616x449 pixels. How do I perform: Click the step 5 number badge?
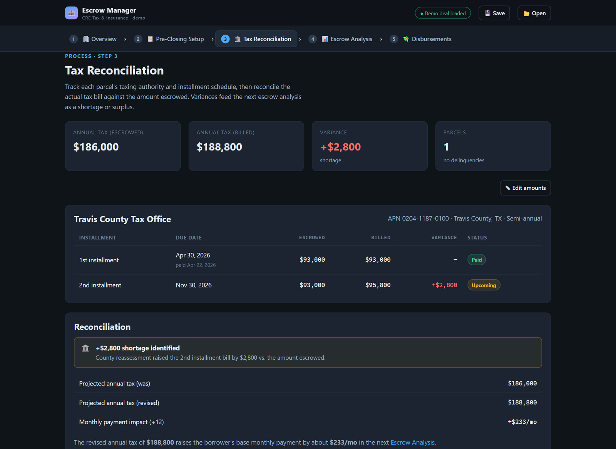pyautogui.click(x=394, y=39)
